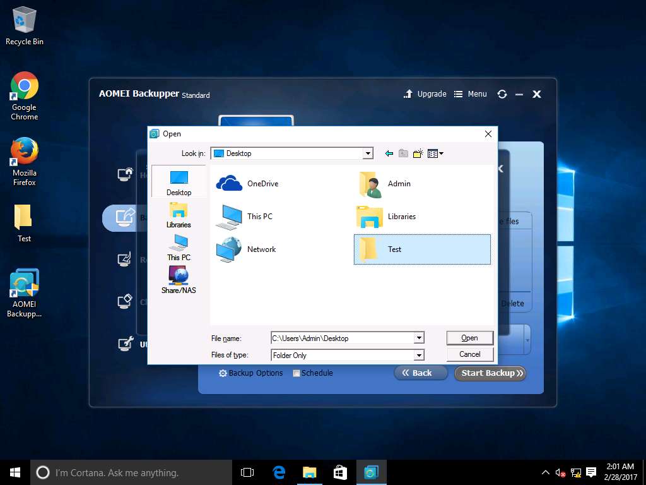Click the muted volume tray icon
Image resolution: width=646 pixels, height=485 pixels.
pos(560,472)
